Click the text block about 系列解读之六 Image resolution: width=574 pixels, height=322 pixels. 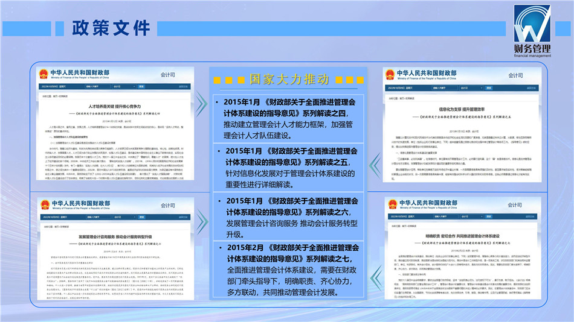[288, 217]
